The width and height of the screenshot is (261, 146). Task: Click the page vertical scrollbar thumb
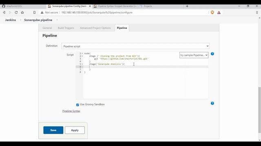(x=259, y=110)
